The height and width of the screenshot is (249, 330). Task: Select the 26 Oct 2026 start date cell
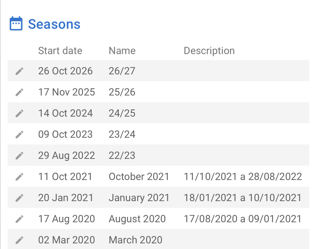tap(65, 71)
